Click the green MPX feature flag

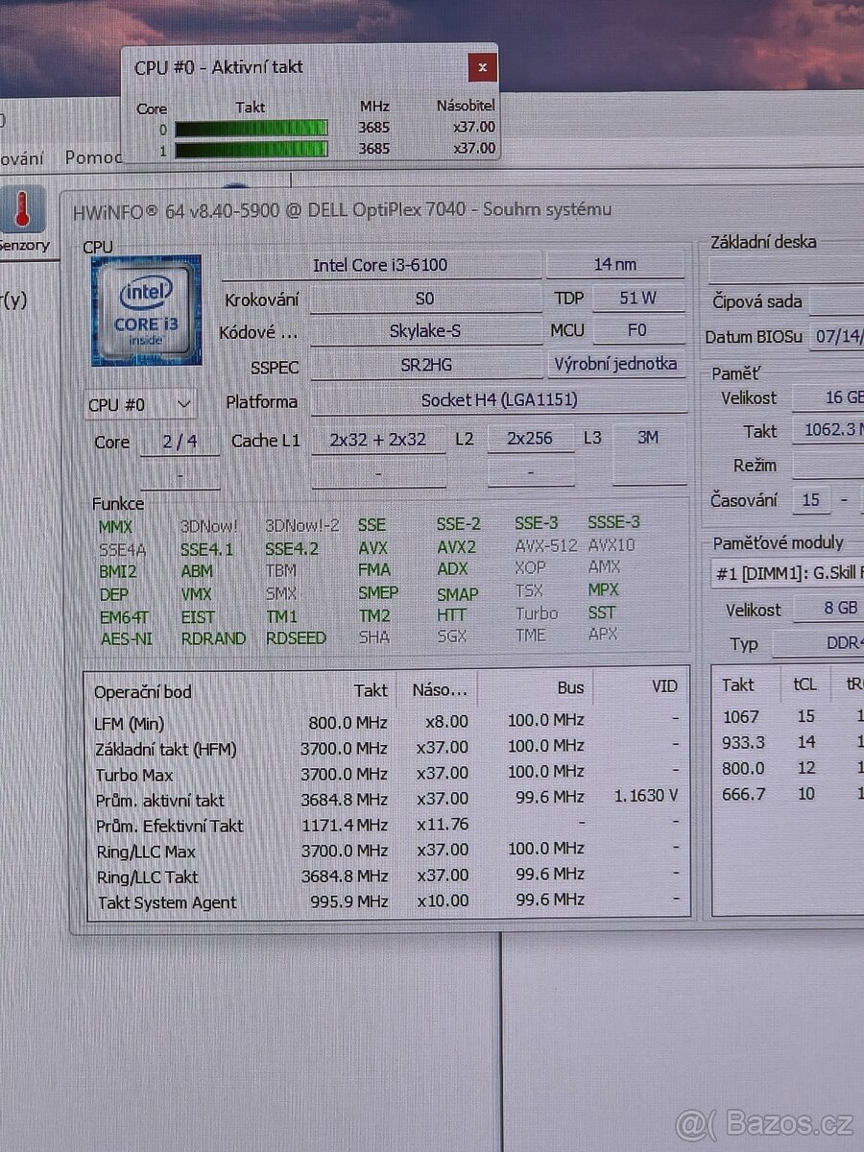pos(603,590)
